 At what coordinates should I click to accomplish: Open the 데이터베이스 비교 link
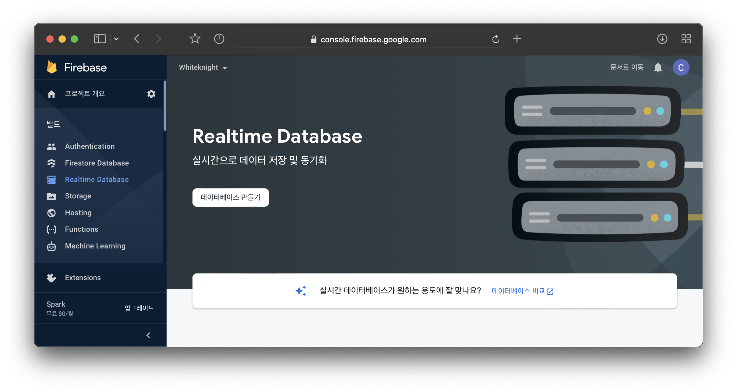coord(518,291)
